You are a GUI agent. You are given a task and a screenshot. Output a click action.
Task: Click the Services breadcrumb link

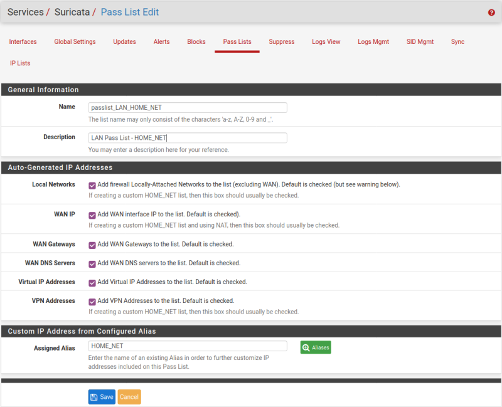26,12
